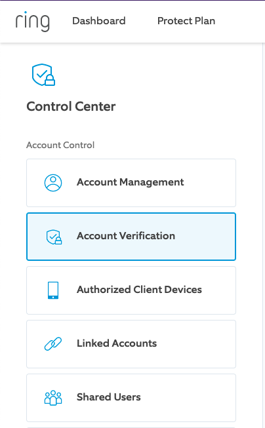Image resolution: width=265 pixels, height=428 pixels.
Task: Go to the Protect Plan tab
Action: (x=186, y=21)
